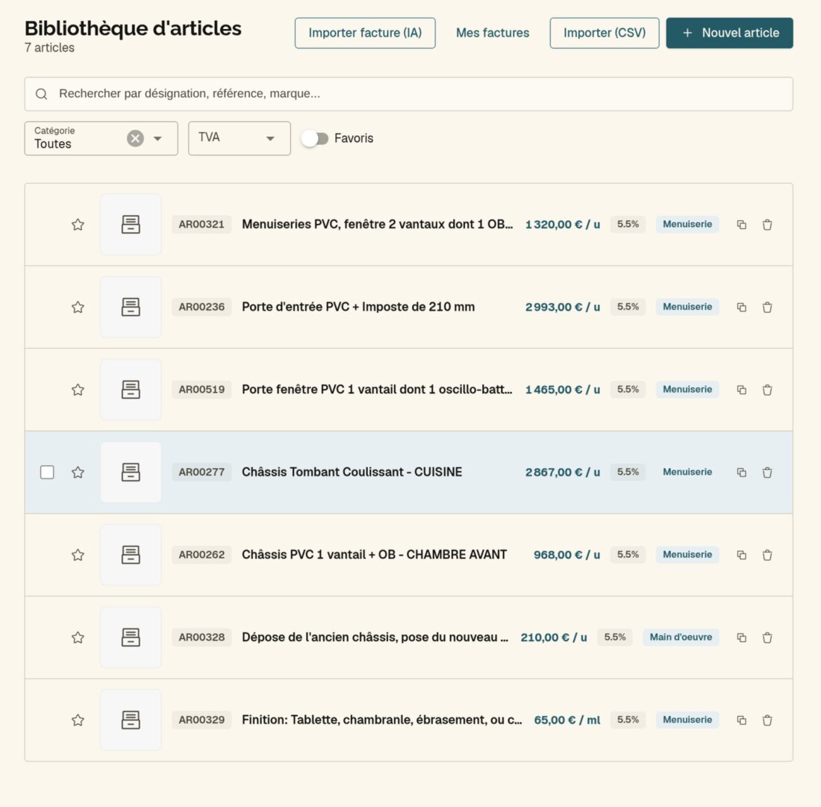
Task: Click reference badge AR00262
Action: point(202,555)
